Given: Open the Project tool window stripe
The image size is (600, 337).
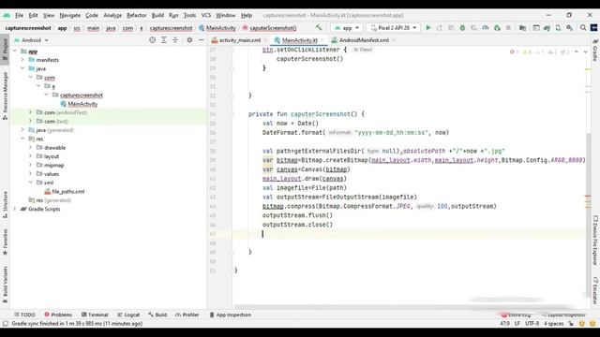Looking at the screenshot, I should point(5,49).
